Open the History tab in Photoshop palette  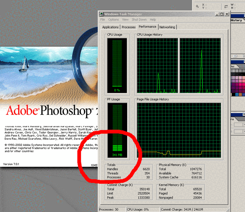coord(236,20)
